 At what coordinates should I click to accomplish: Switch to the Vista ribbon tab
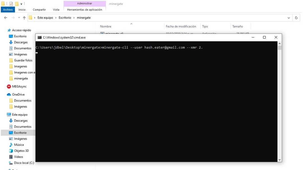coord(56,10)
